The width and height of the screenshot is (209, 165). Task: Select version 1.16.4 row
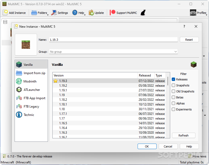click(109, 128)
